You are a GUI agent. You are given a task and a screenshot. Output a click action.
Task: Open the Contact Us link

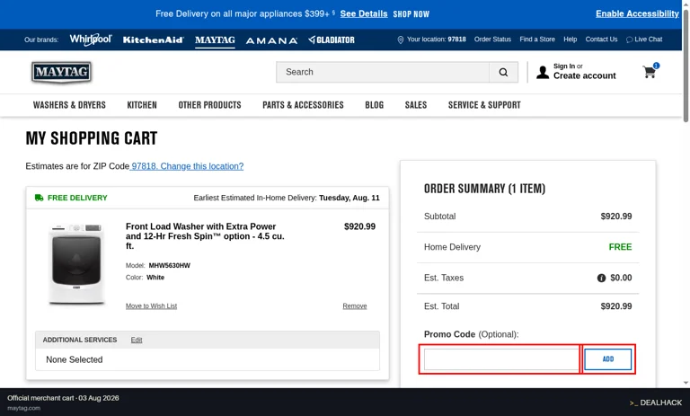point(601,40)
